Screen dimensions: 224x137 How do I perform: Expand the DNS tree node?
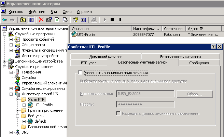[x=11, y=132]
